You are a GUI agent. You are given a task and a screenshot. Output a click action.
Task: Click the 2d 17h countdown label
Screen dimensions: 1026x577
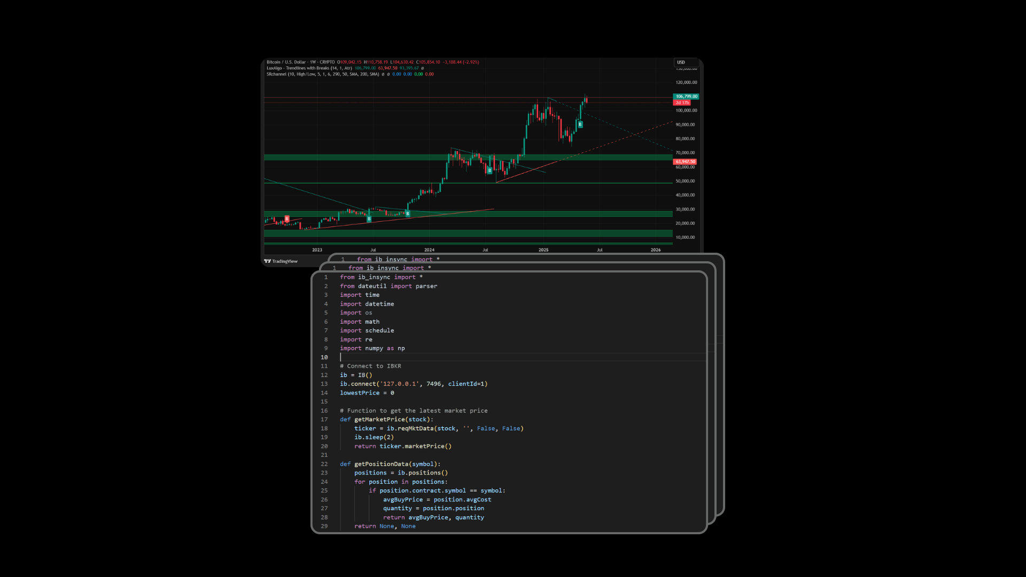[x=682, y=103]
